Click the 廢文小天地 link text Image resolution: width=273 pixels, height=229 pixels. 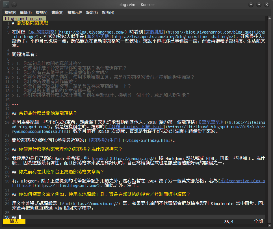pyautogui.click(x=98, y=36)
